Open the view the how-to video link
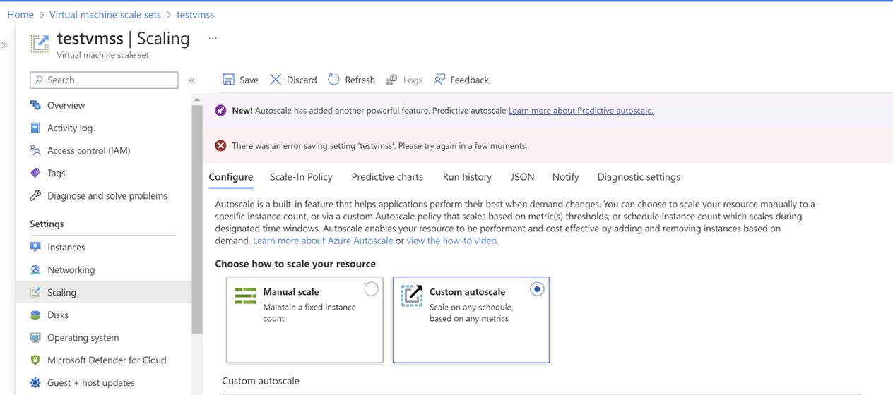Screen dimensions: 893x395 tap(451, 241)
